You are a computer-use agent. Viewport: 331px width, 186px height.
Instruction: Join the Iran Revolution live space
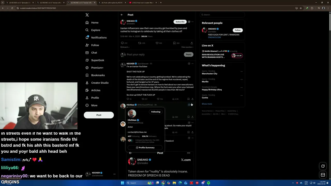[x=237, y=56]
